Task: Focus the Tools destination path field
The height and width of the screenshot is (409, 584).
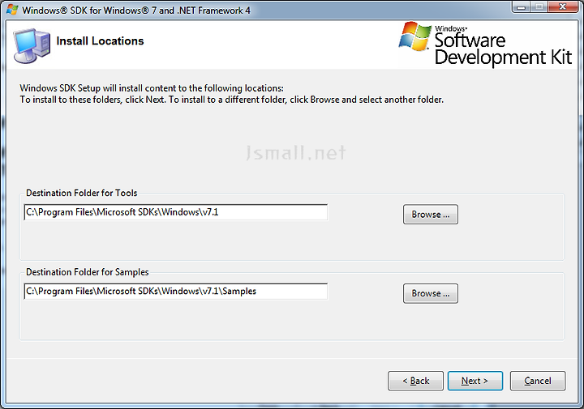Action: tap(176, 212)
